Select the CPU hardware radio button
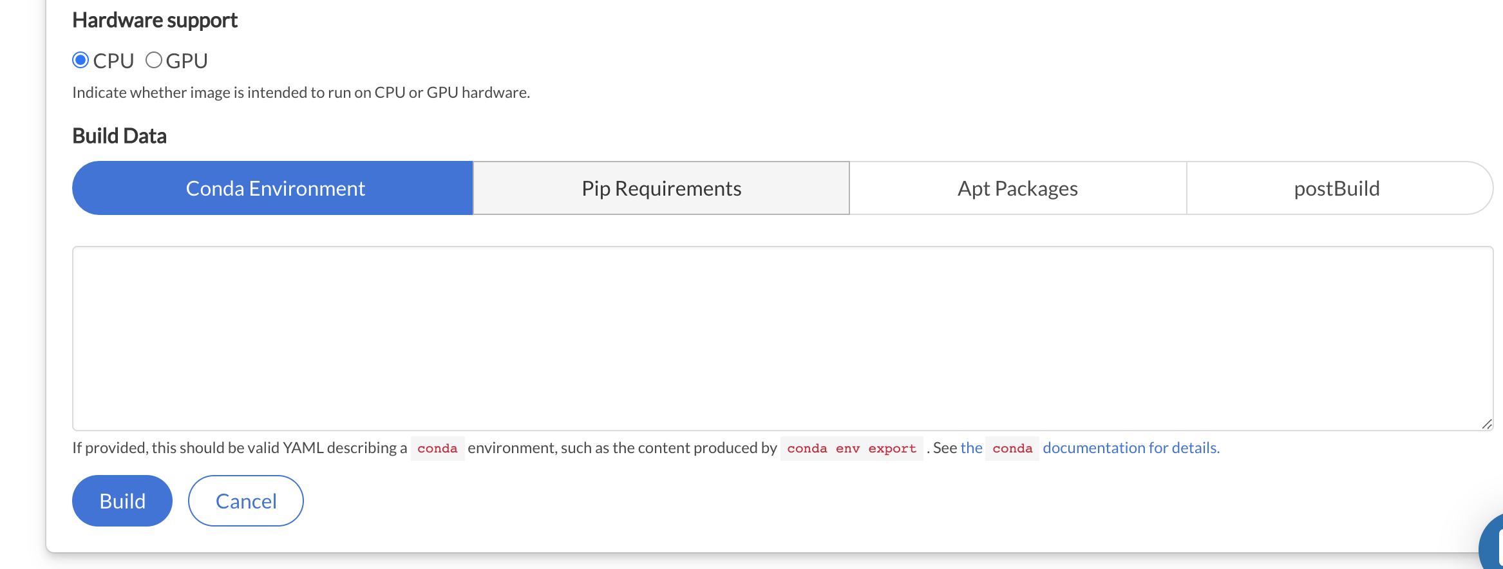 tap(80, 61)
